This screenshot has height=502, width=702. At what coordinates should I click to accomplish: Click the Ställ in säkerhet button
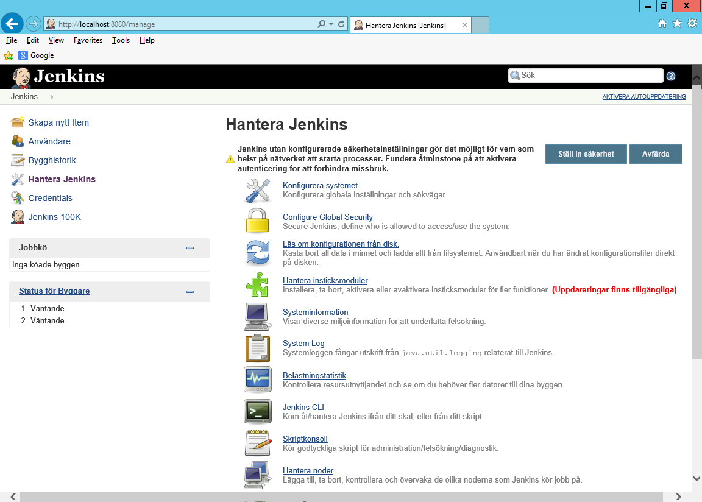[586, 154]
